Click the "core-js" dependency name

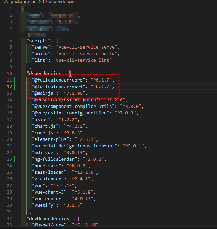(44, 133)
